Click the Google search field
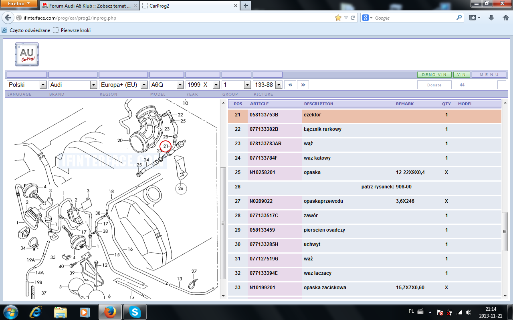This screenshot has width=513, height=320. click(x=415, y=18)
